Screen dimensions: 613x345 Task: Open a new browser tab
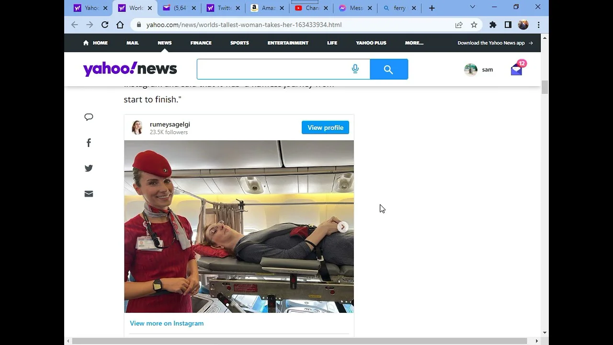point(432,8)
